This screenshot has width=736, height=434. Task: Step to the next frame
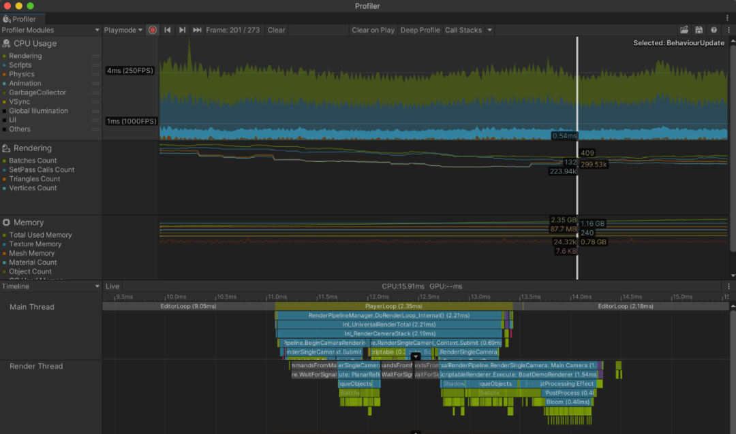point(182,30)
